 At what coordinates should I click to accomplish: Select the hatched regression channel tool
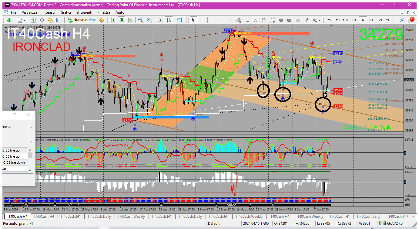pyautogui.click(x=307, y=20)
